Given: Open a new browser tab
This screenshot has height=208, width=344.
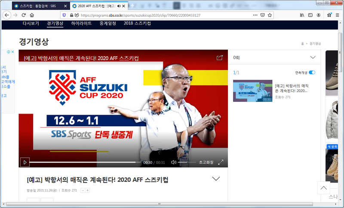Looking at the screenshot, I should pos(132,6).
